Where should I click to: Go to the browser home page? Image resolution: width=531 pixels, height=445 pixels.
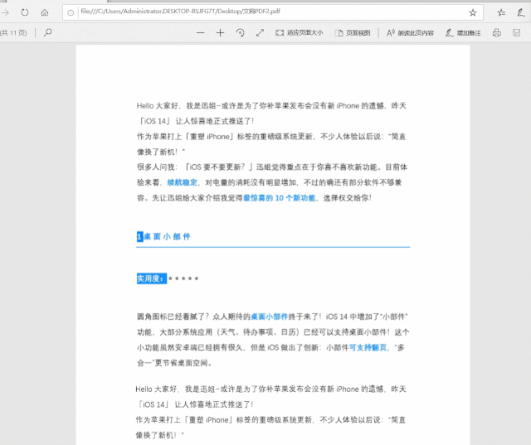[45, 13]
